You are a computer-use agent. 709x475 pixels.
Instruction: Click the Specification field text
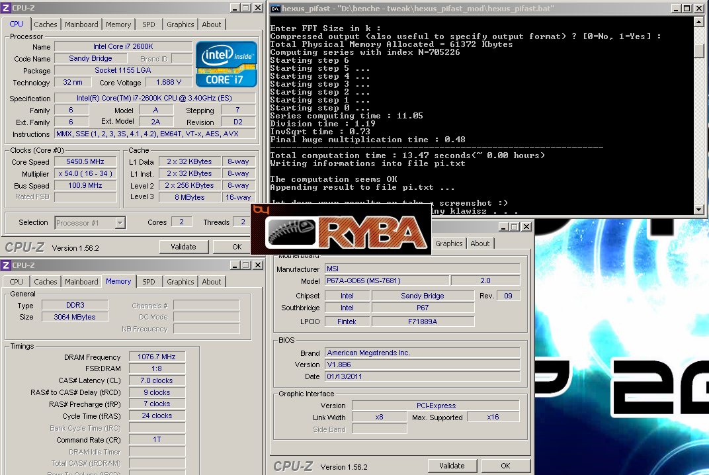(x=155, y=98)
